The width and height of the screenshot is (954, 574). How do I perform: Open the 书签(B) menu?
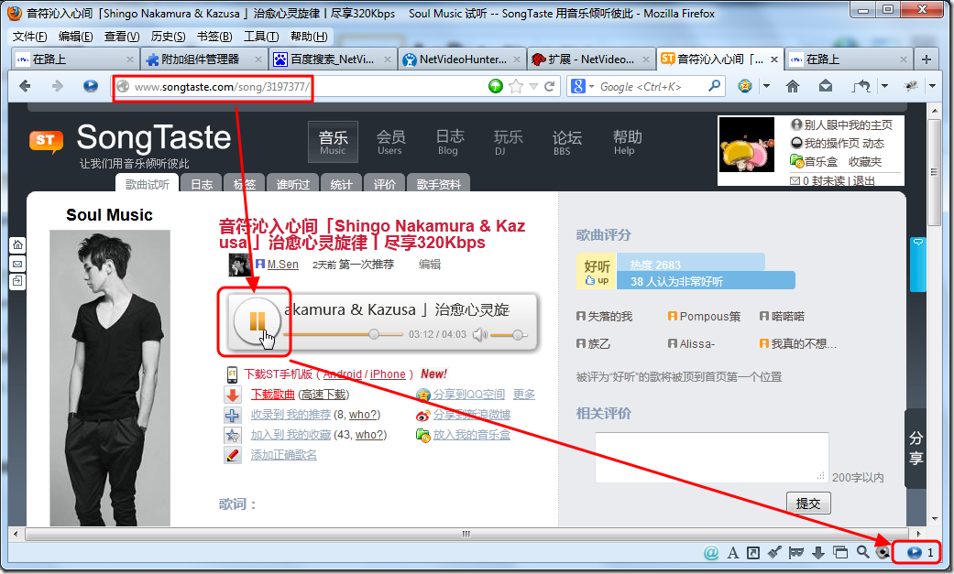click(x=214, y=37)
